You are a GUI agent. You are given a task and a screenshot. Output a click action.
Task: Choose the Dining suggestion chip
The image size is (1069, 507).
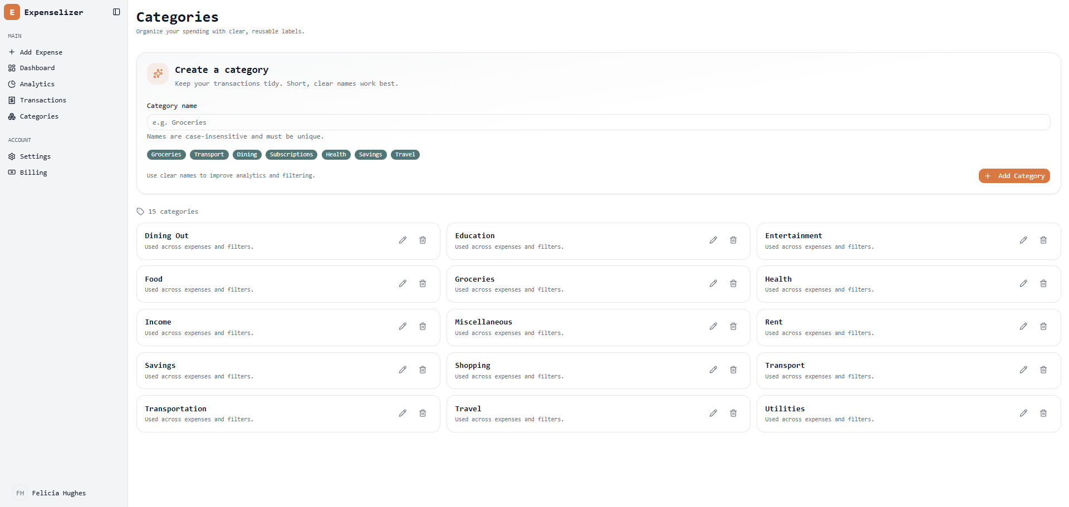pyautogui.click(x=247, y=155)
